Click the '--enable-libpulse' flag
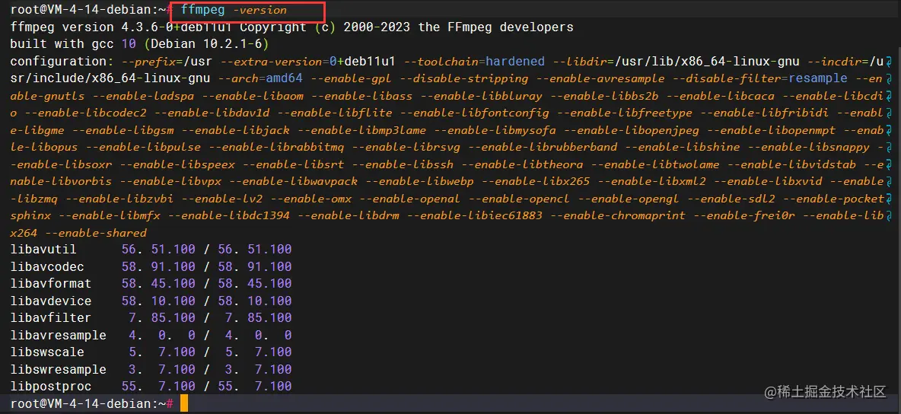The height and width of the screenshot is (414, 901). (142, 147)
